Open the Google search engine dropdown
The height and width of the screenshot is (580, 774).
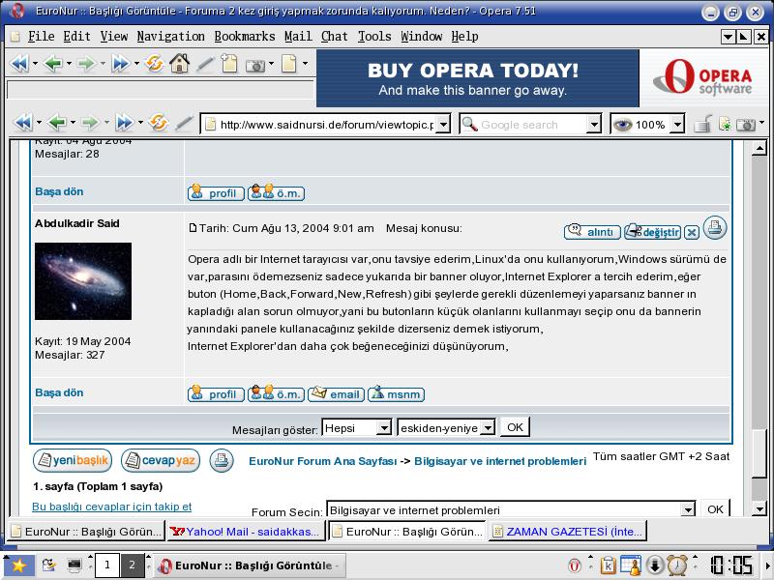pyautogui.click(x=594, y=125)
